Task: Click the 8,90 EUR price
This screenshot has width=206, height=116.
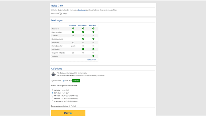Action: coord(66,90)
